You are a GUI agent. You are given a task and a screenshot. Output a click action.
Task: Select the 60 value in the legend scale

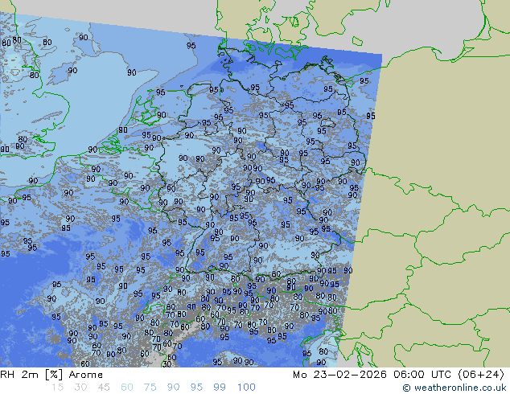(127, 388)
